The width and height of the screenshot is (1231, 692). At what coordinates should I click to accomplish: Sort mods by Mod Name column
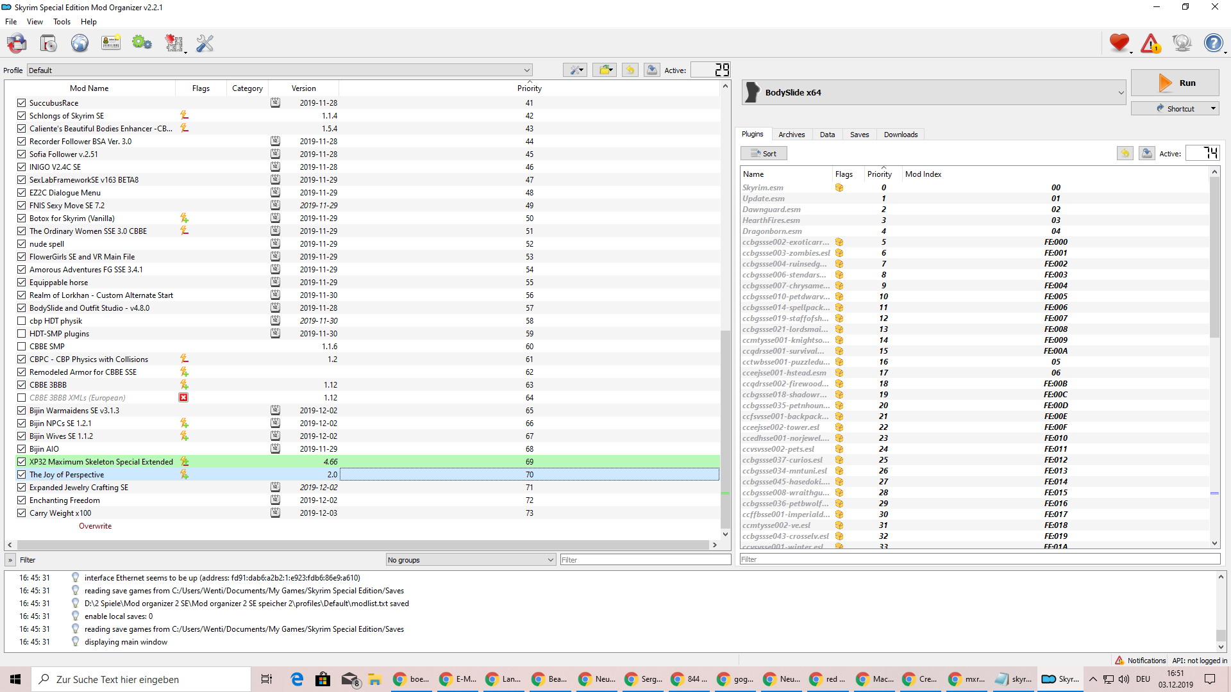pyautogui.click(x=89, y=88)
